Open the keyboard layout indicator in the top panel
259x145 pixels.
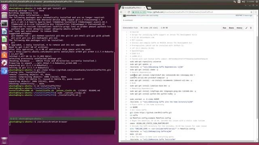(239, 2)
